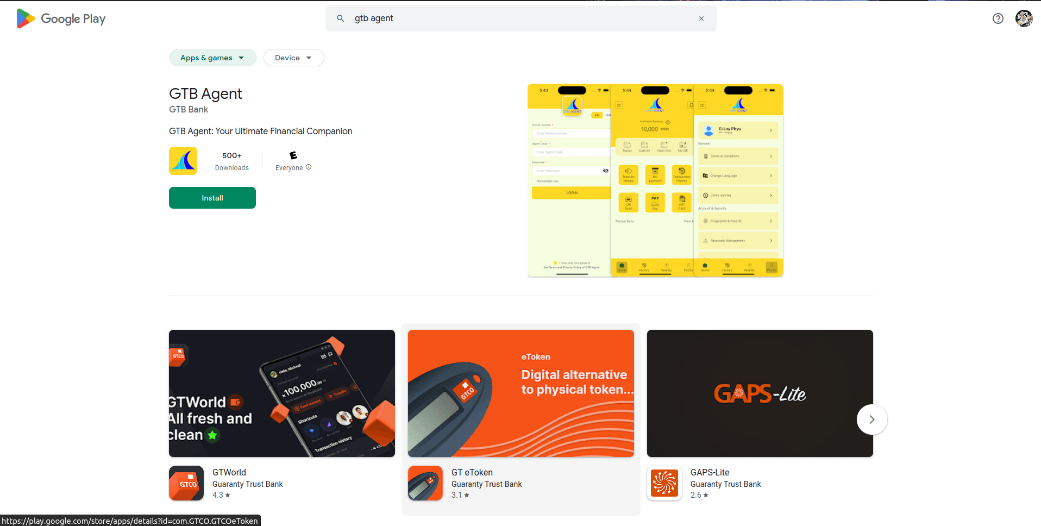Click the search magnifier icon
The width and height of the screenshot is (1041, 526).
click(x=340, y=18)
